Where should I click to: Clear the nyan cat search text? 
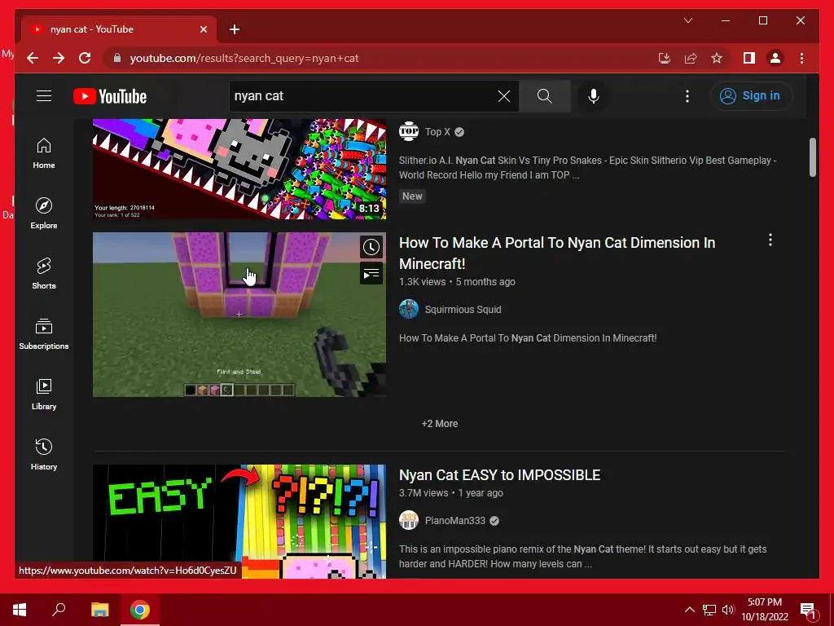[503, 96]
